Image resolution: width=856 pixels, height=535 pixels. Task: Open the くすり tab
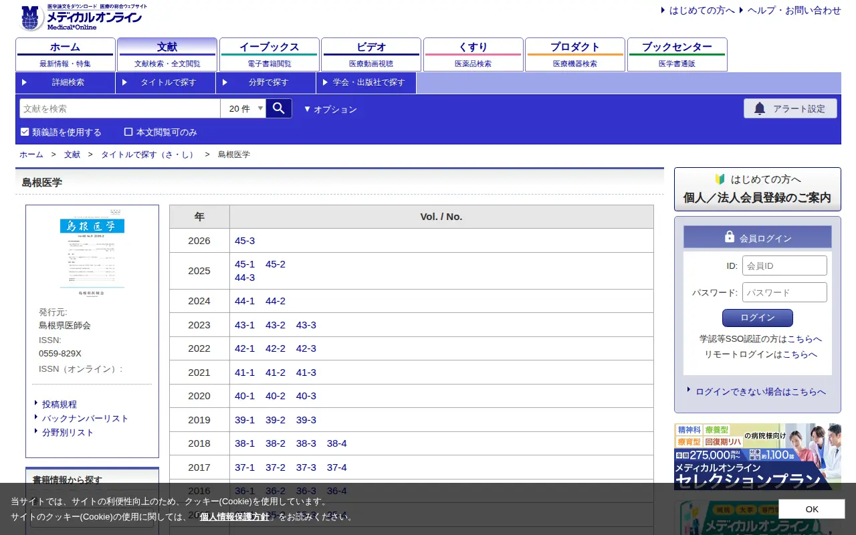click(473, 54)
